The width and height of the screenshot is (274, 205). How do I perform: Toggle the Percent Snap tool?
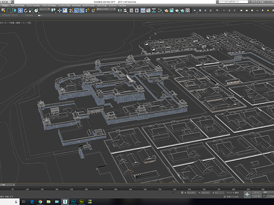[82, 11]
